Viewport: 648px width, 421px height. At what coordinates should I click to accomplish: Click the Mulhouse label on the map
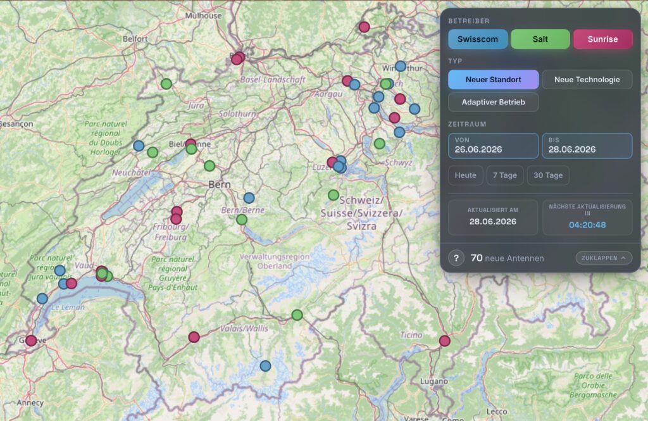(x=203, y=16)
